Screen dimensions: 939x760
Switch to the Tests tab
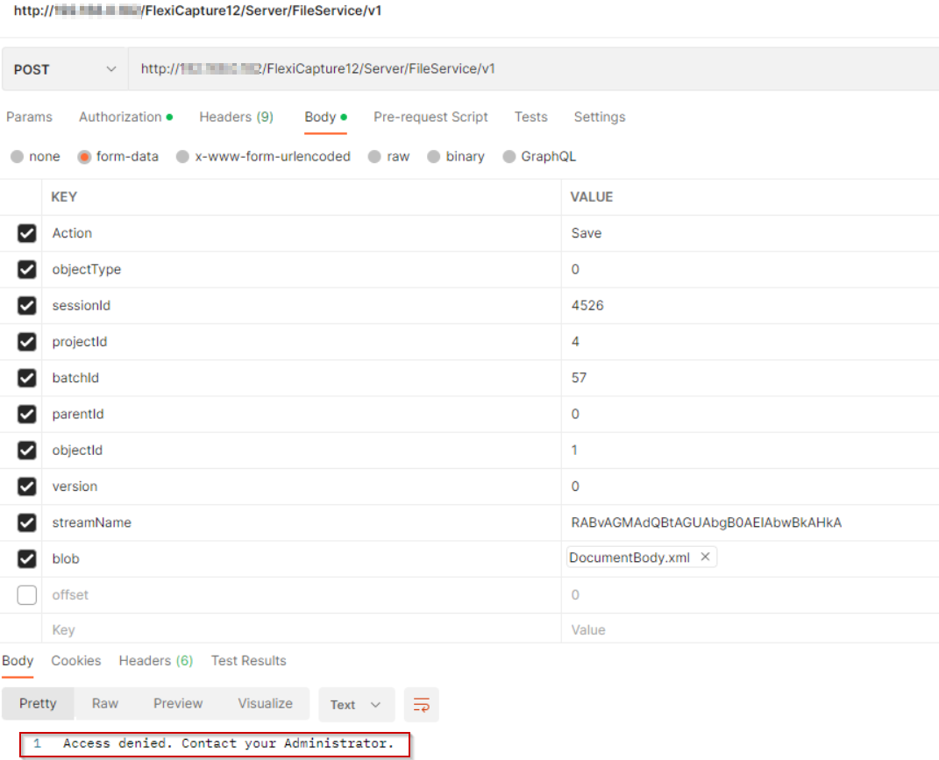click(x=530, y=117)
